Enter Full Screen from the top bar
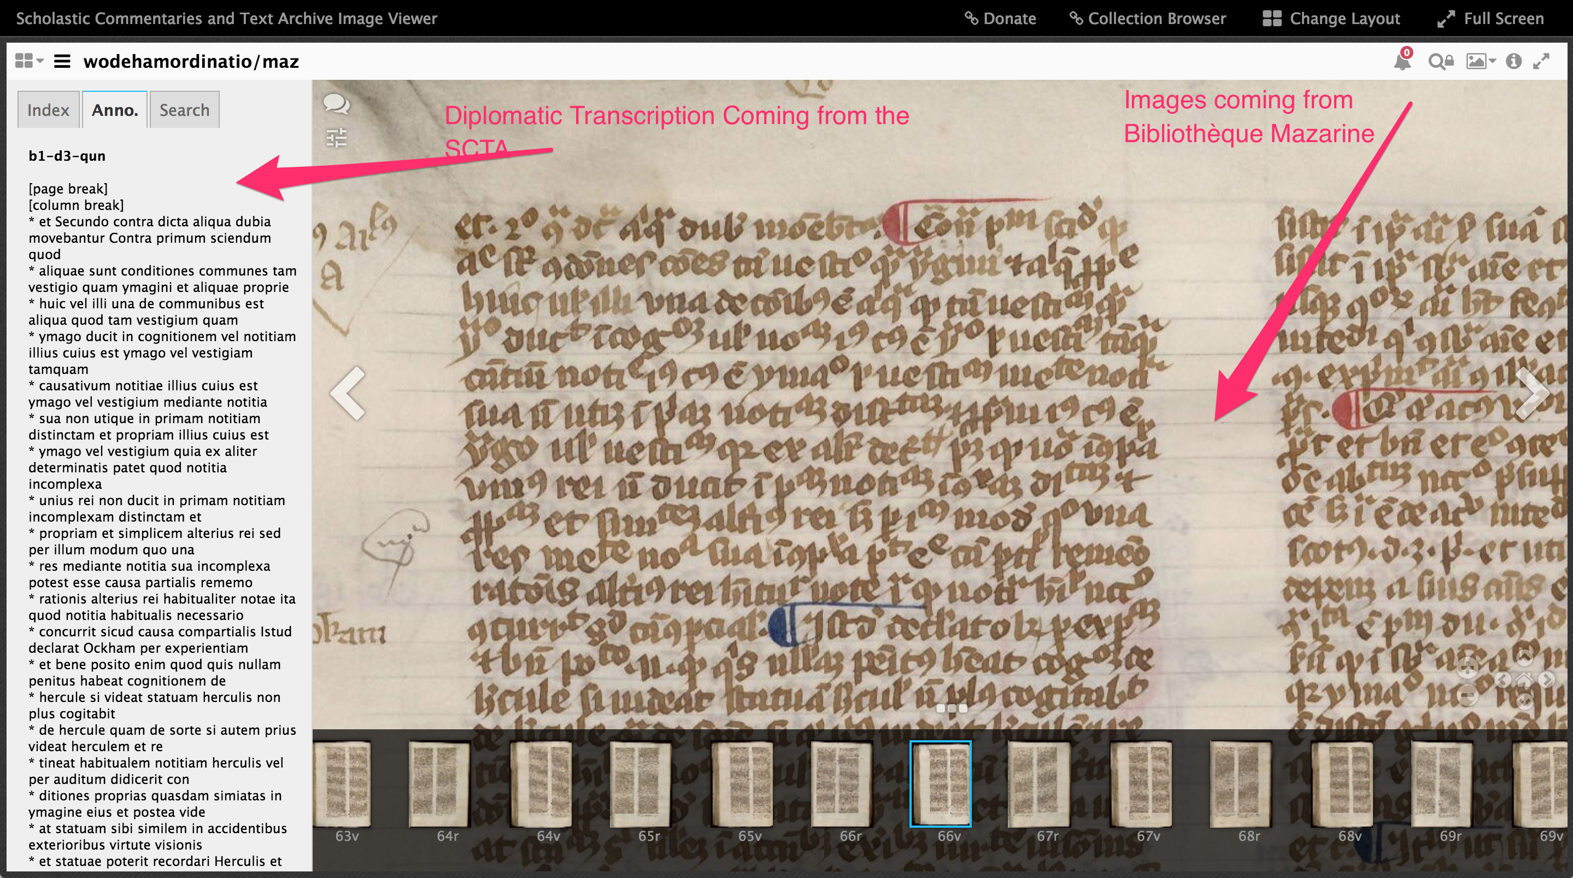 (1490, 19)
